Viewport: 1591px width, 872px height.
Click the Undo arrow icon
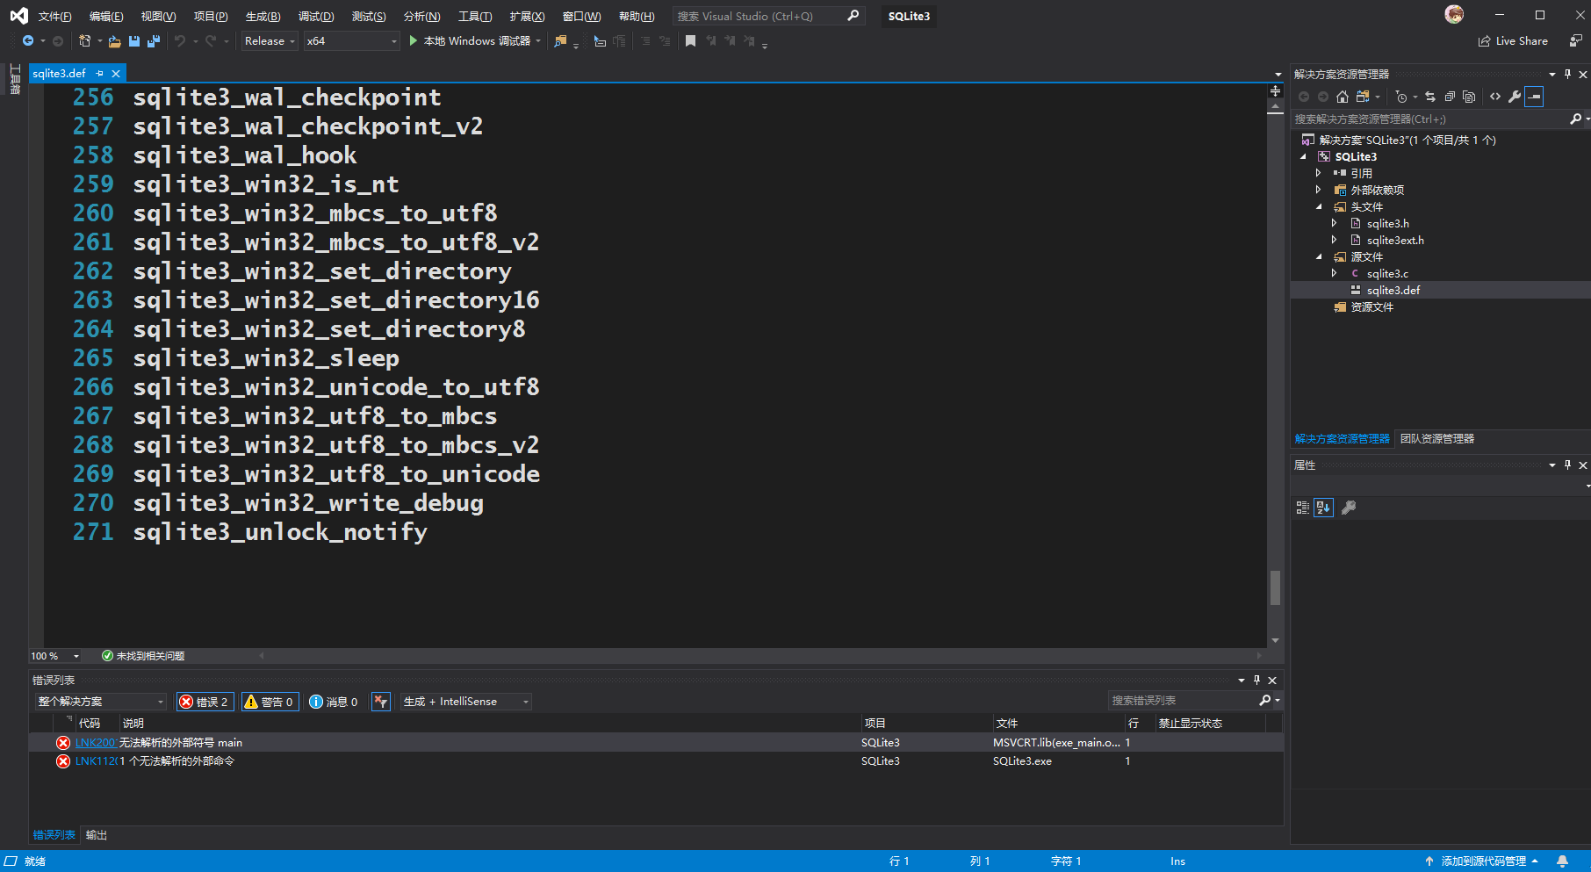coord(180,41)
